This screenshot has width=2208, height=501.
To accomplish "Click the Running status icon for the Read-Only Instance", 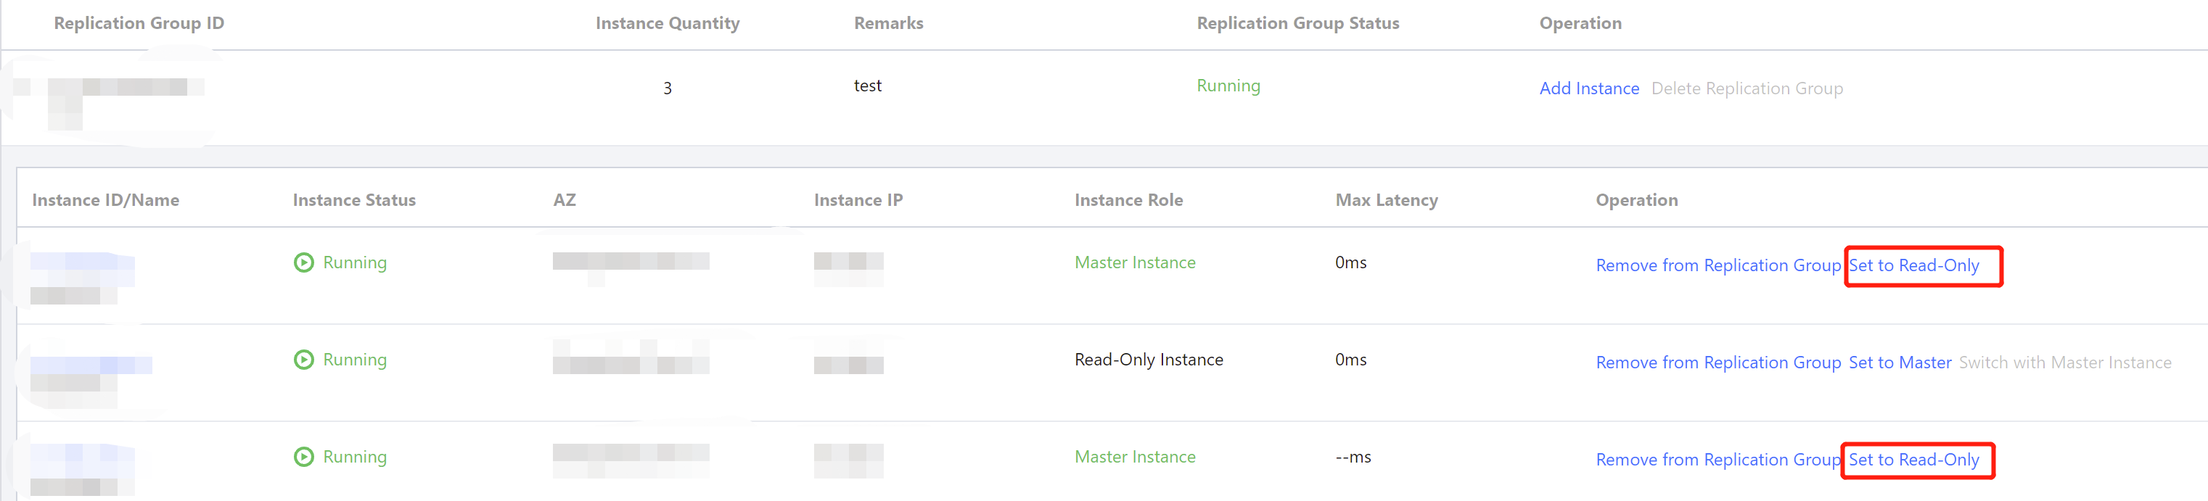I will 303,360.
